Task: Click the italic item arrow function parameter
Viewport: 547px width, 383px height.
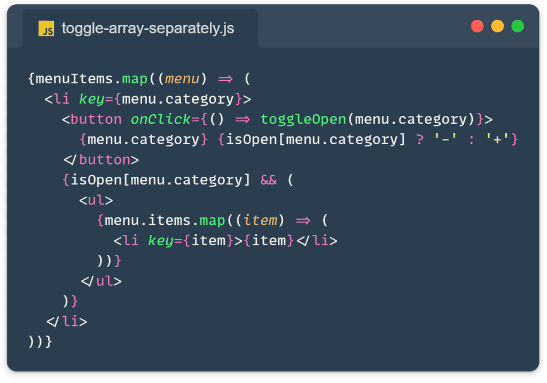Action: click(x=260, y=220)
